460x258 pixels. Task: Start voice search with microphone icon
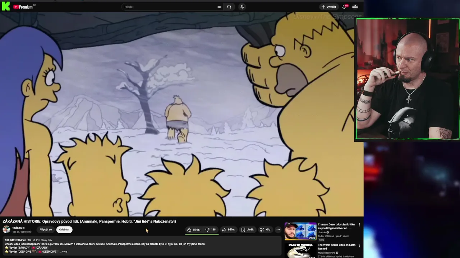(x=242, y=7)
